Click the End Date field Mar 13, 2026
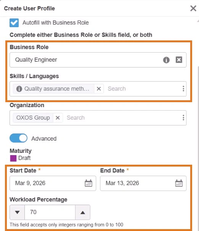 [x=143, y=183]
